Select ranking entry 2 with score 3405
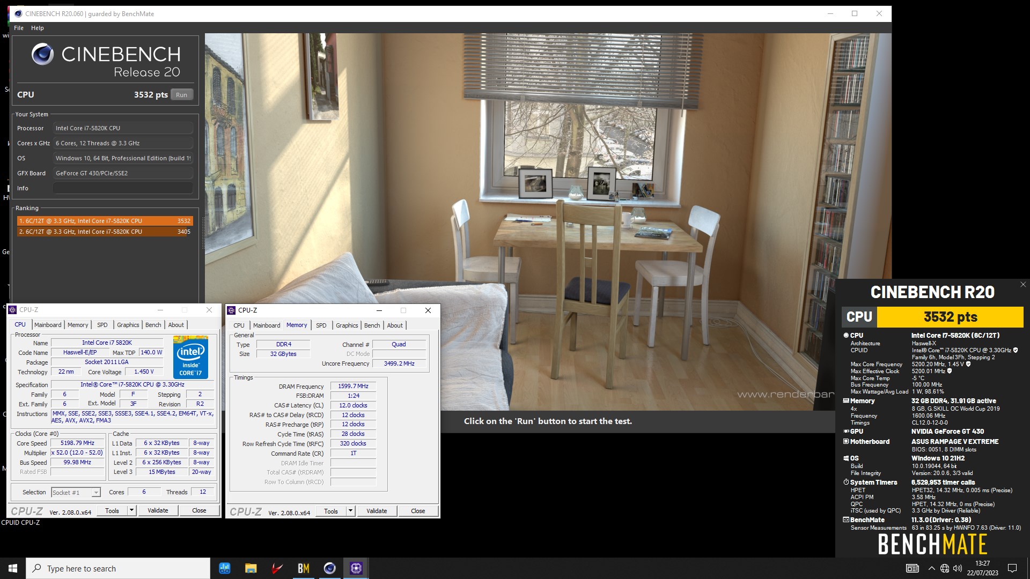 click(x=105, y=232)
